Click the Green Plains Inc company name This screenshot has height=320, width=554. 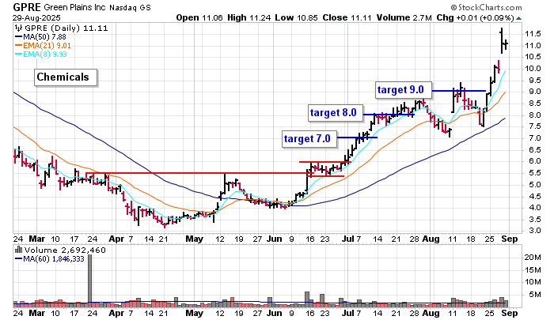pyautogui.click(x=74, y=7)
